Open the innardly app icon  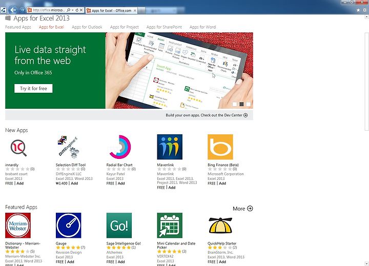coord(18,148)
